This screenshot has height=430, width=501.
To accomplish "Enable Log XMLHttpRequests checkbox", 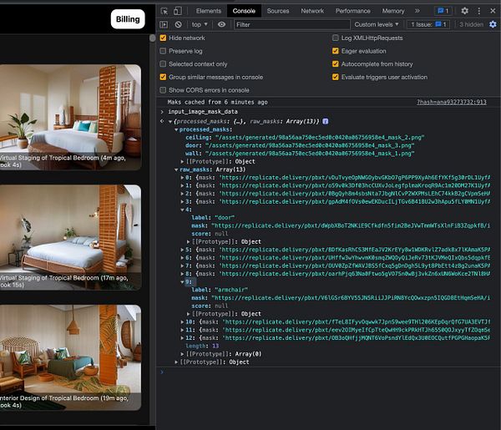I will coord(336,38).
